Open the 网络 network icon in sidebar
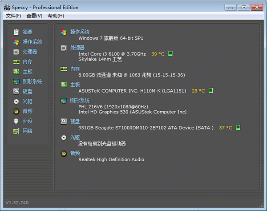The width and height of the screenshot is (267, 211). [16, 131]
